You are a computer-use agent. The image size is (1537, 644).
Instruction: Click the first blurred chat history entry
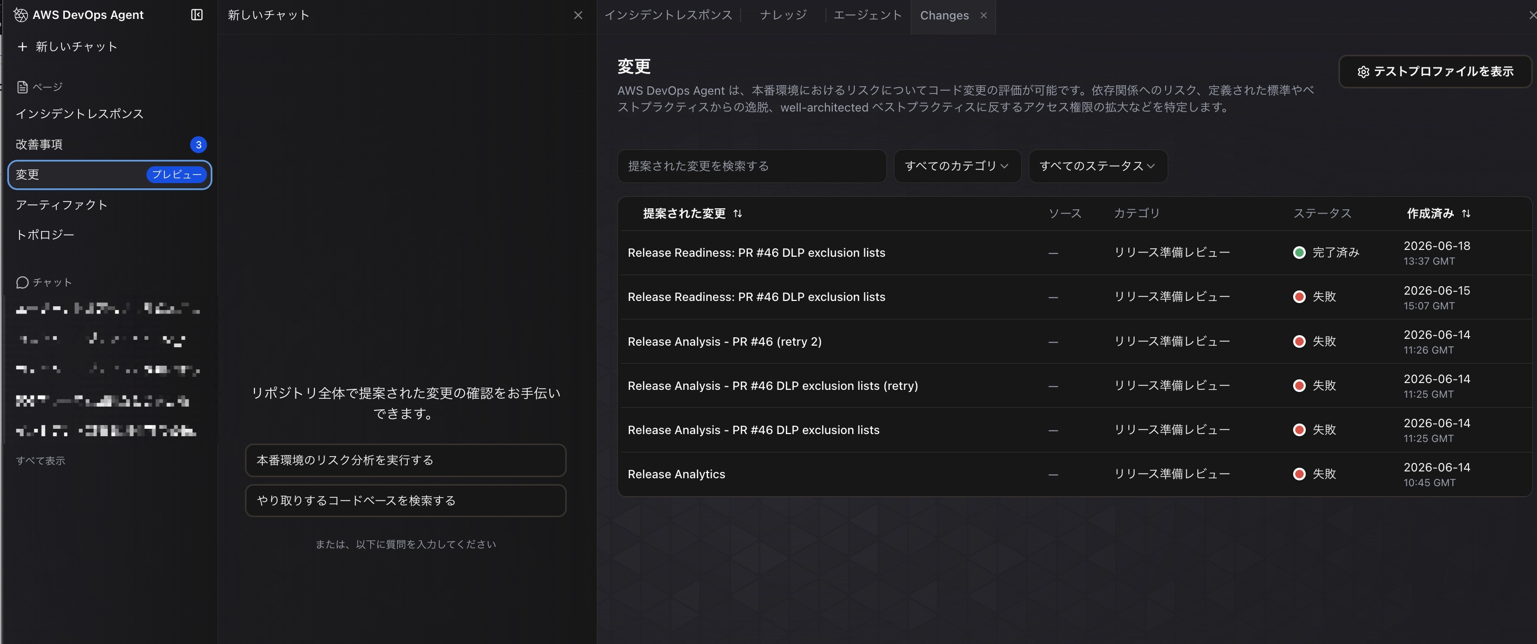tap(108, 309)
